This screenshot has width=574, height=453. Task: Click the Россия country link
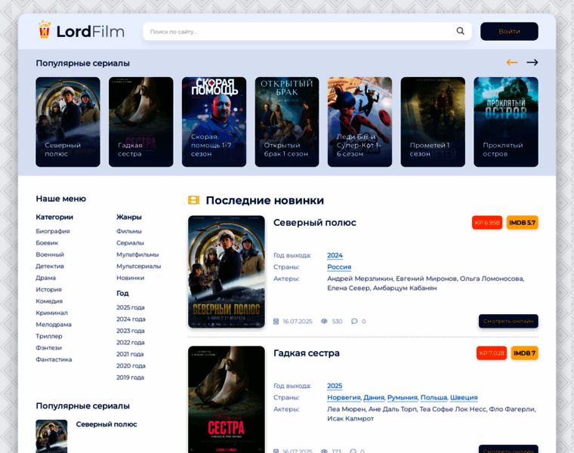tap(339, 267)
